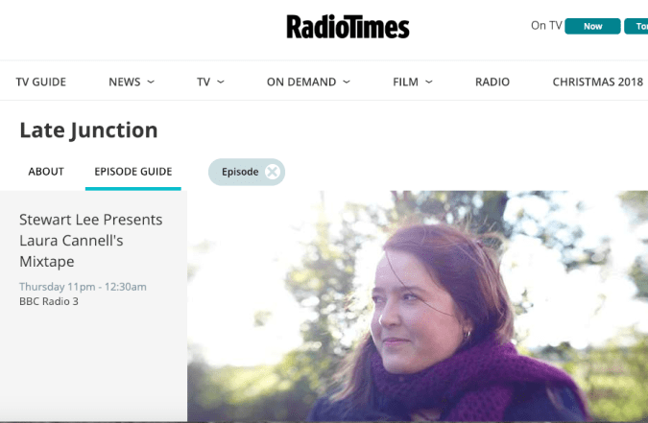Expand the NEWS menu chevron
Image resolution: width=648 pixels, height=423 pixels.
click(151, 82)
